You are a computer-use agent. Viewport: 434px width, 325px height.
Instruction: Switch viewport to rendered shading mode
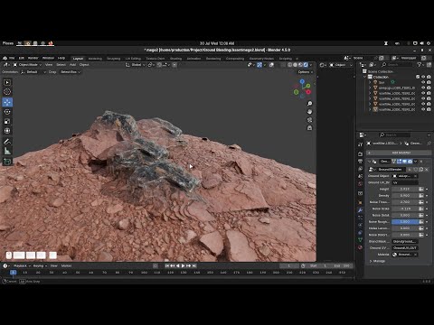point(306,65)
